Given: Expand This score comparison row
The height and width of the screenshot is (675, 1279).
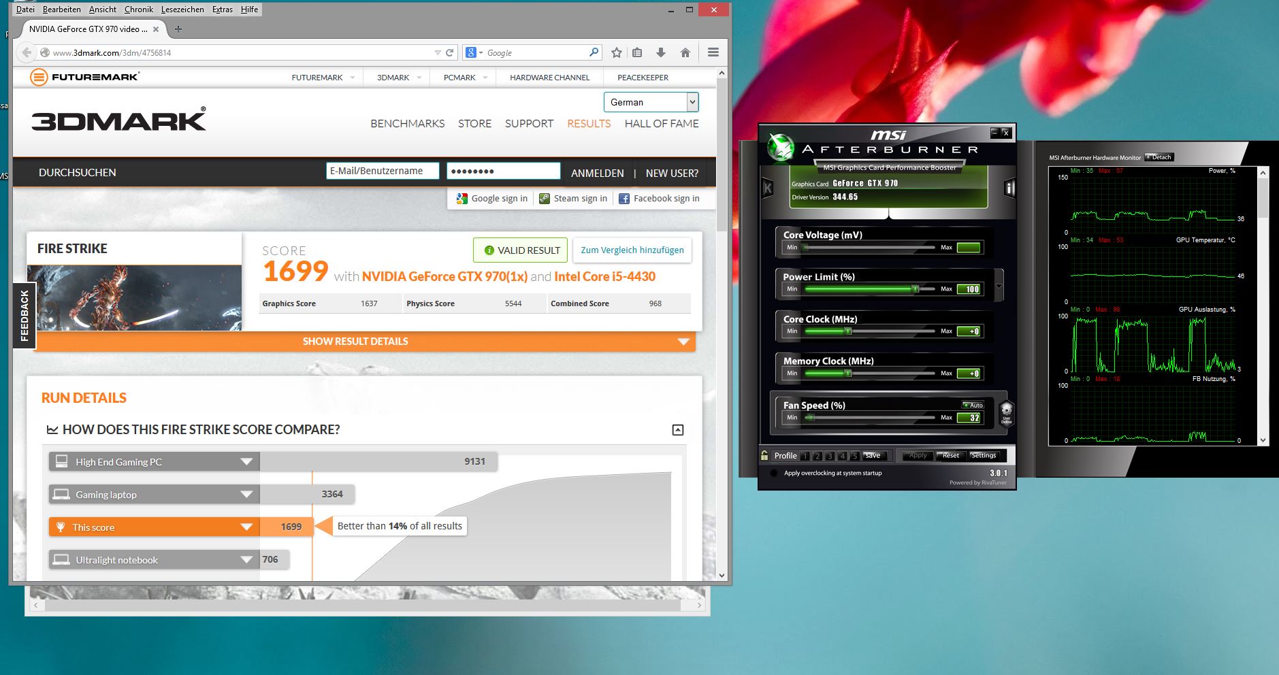Looking at the screenshot, I should click(246, 527).
